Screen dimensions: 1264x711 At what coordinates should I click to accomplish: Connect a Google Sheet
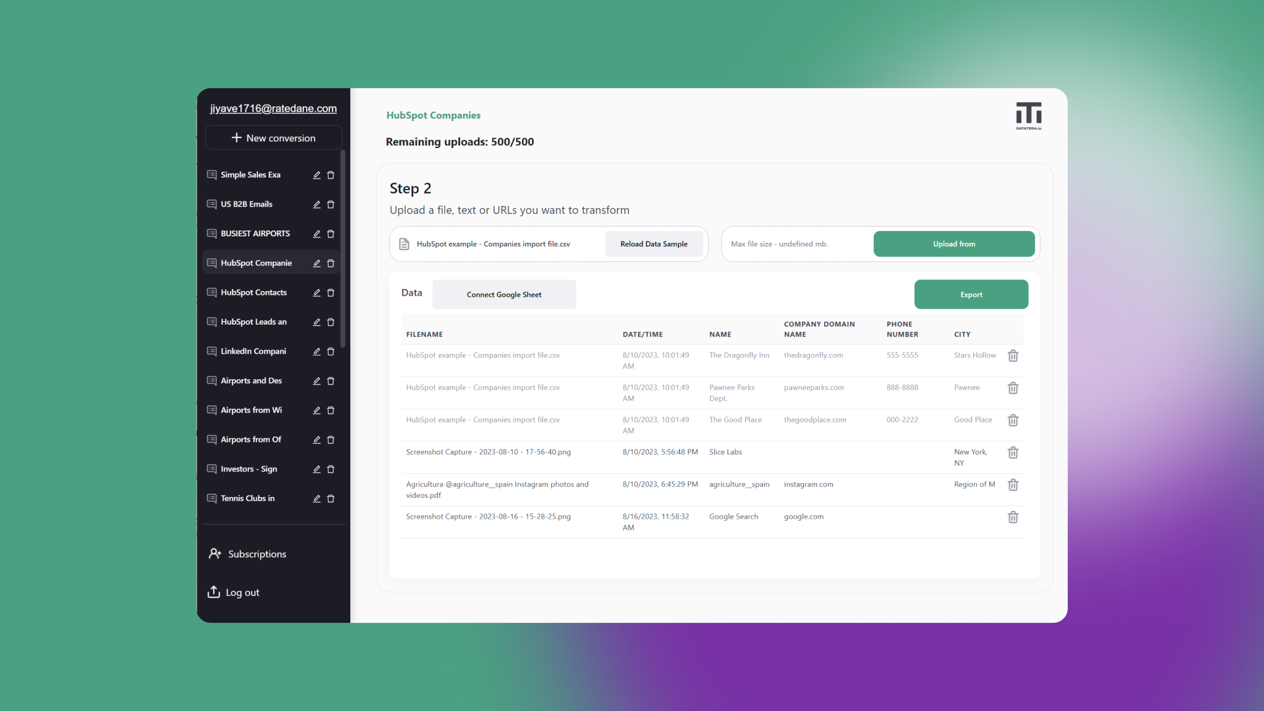tap(504, 294)
